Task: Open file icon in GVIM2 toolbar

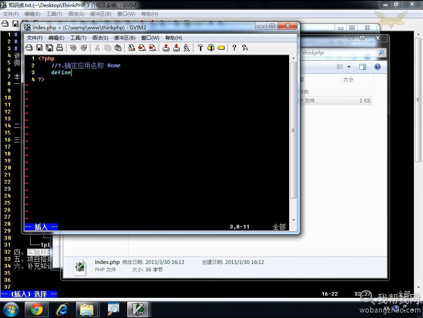Action: coord(29,48)
